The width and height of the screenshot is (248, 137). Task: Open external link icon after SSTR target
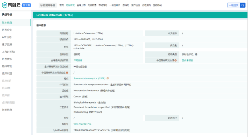tap(108, 78)
